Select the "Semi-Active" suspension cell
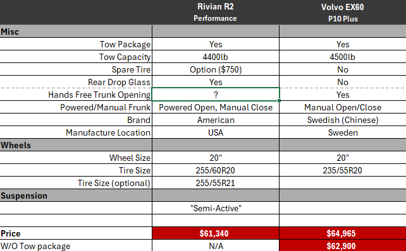Image resolution: width=406 pixels, height=251 pixels. (216, 208)
